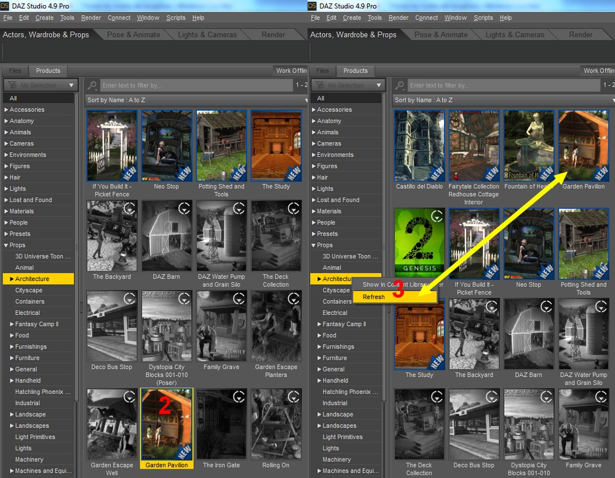Select the Cityscape subcategory in left window
This screenshot has height=478, width=615.
(x=38, y=290)
